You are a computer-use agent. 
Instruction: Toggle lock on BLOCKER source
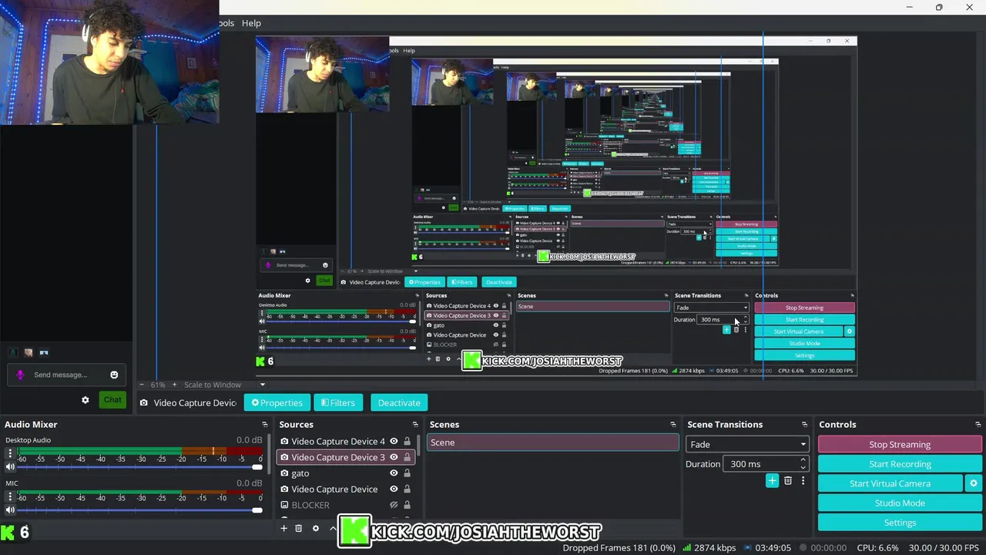pyautogui.click(x=407, y=505)
